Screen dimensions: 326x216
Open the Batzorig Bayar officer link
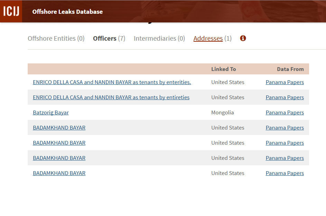51,113
